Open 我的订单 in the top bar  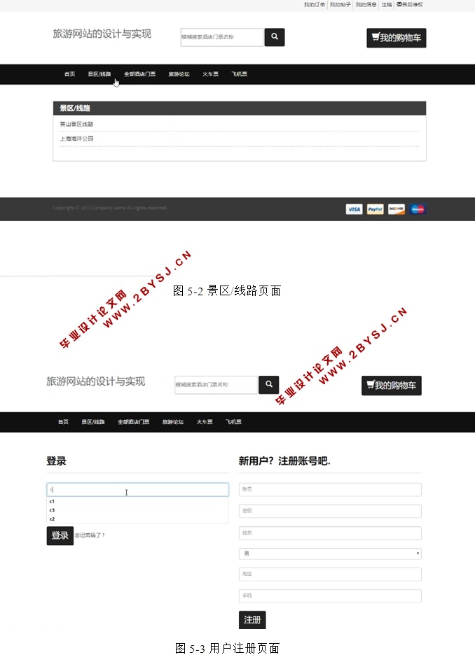point(314,4)
